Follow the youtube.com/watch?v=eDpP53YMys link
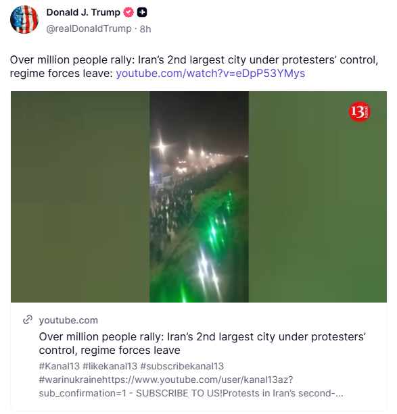 pos(210,74)
